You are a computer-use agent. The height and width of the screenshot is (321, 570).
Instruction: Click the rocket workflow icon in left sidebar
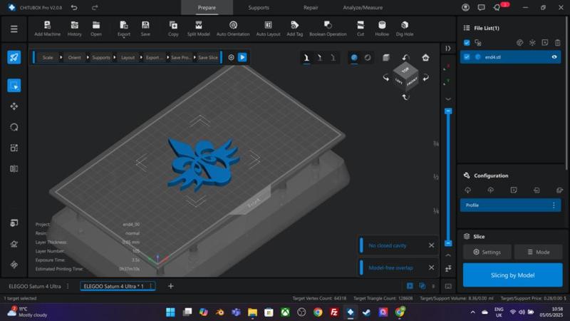tap(14, 57)
